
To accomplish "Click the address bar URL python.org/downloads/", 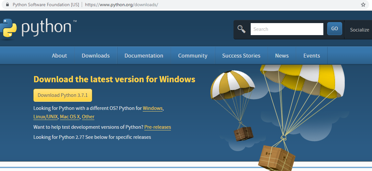I will [122, 5].
